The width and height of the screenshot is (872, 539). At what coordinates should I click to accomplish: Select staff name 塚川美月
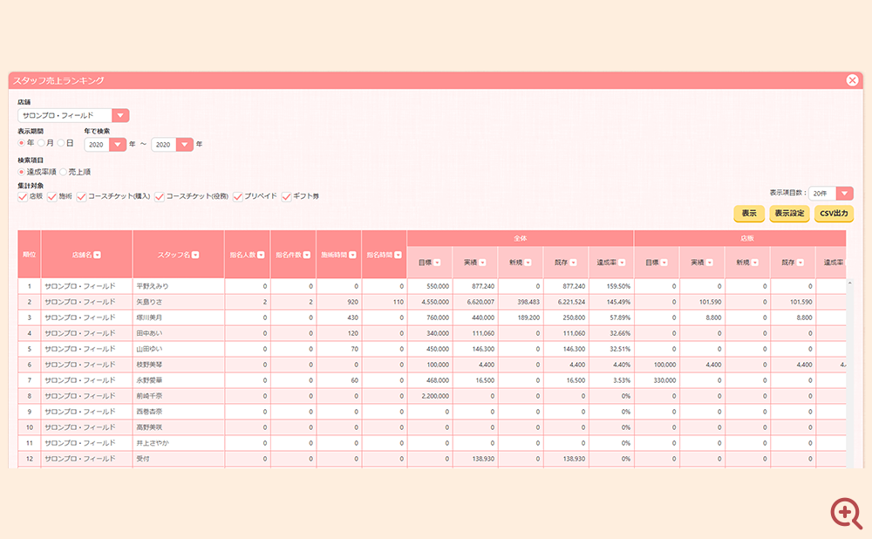coord(150,317)
